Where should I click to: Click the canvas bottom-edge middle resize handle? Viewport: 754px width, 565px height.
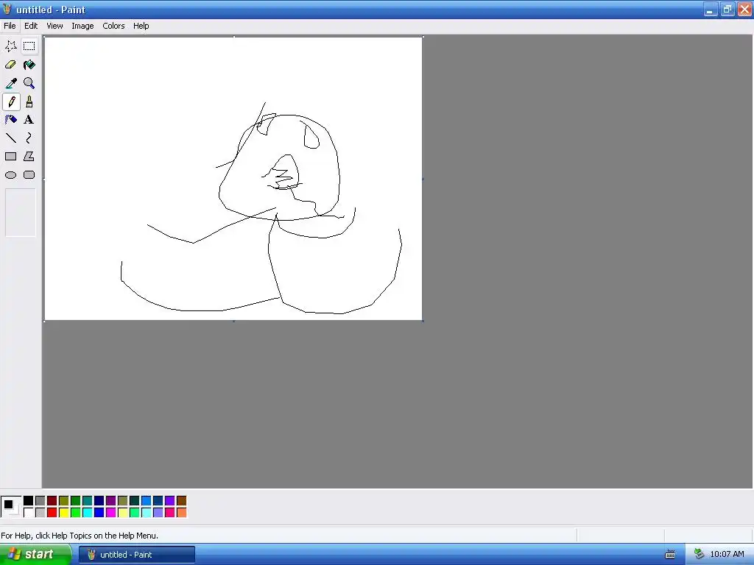click(233, 321)
